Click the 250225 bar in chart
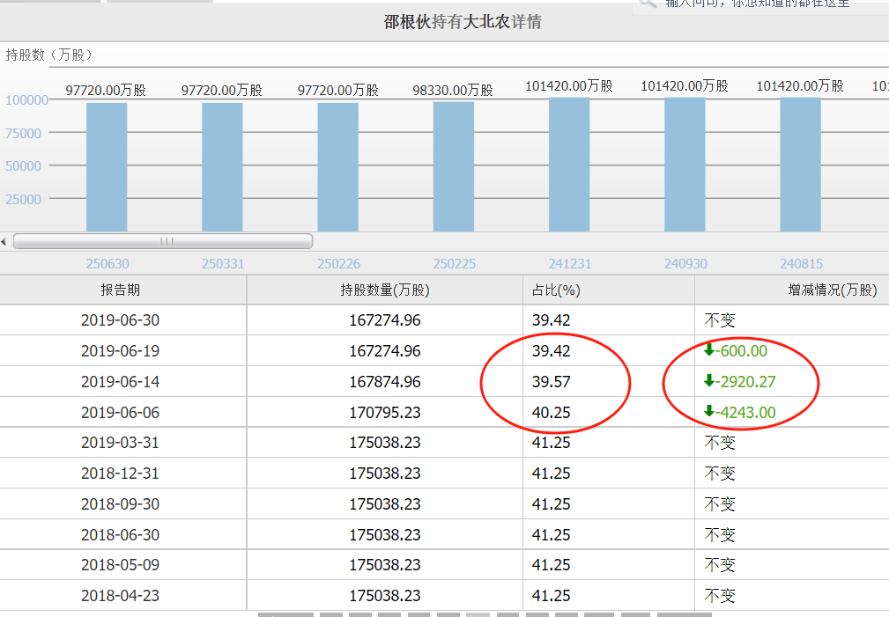This screenshot has width=889, height=617. pyautogui.click(x=454, y=166)
